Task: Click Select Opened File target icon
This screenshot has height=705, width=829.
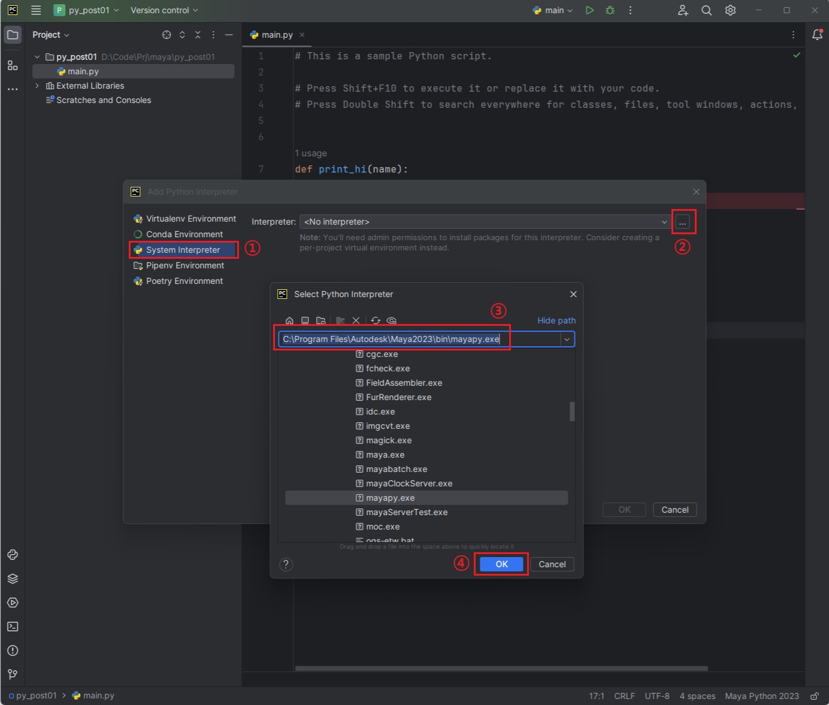Action: 167,35
